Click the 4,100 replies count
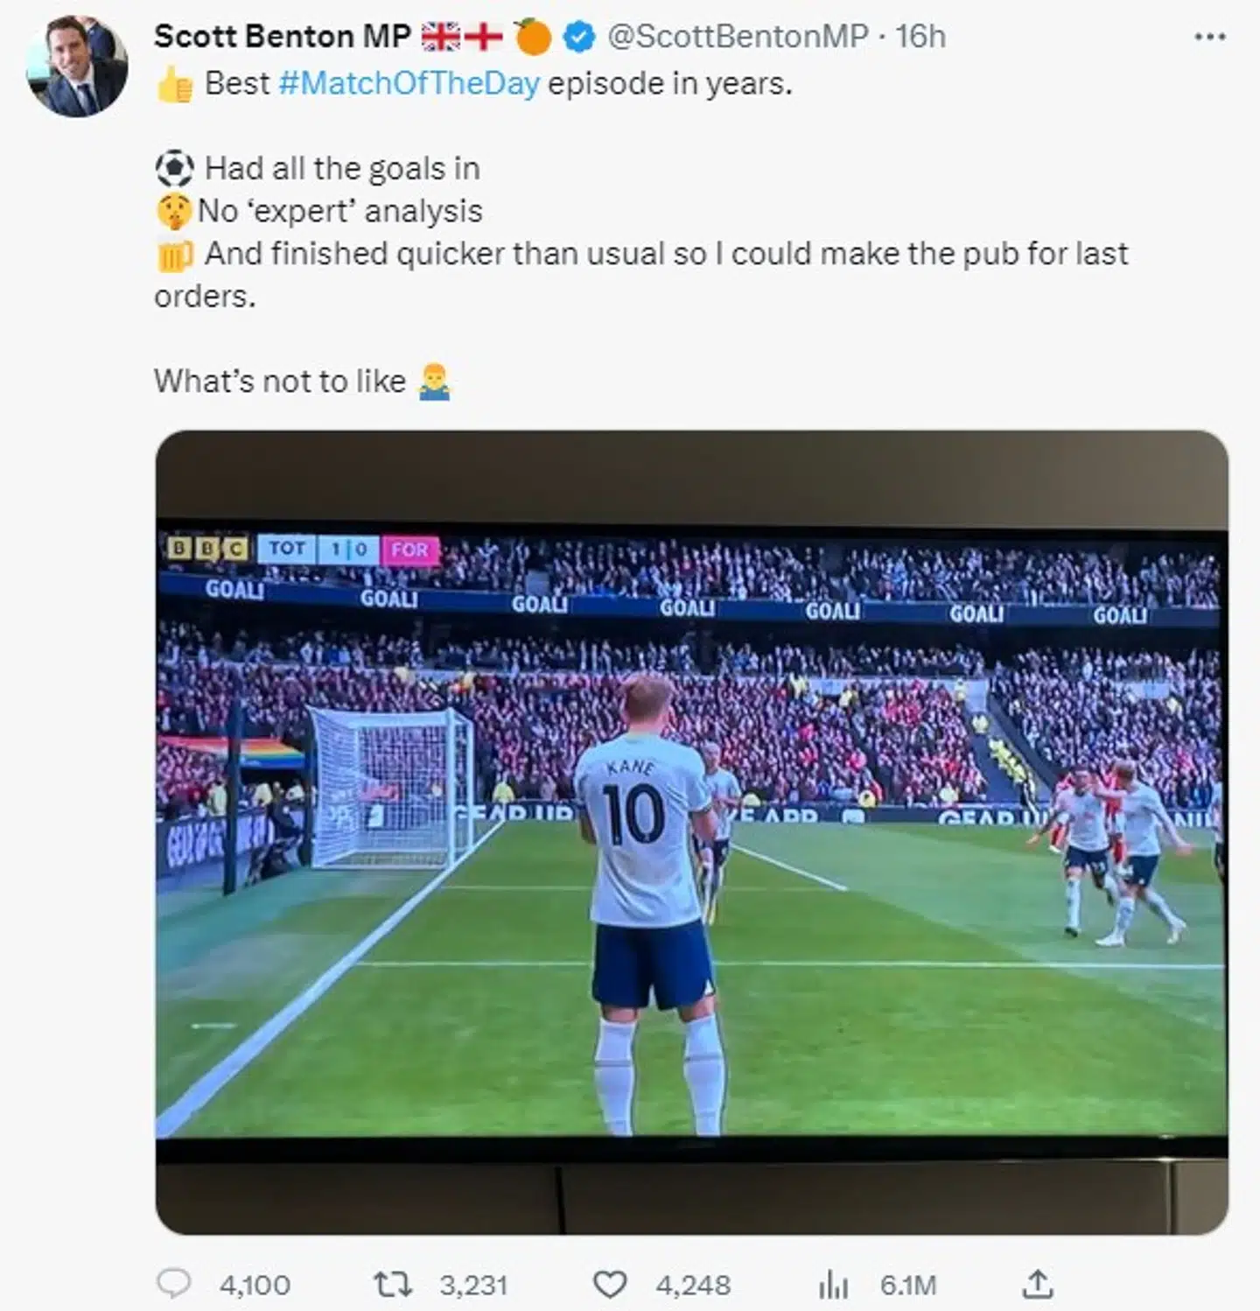Viewport: 1260px width, 1311px height. point(255,1285)
